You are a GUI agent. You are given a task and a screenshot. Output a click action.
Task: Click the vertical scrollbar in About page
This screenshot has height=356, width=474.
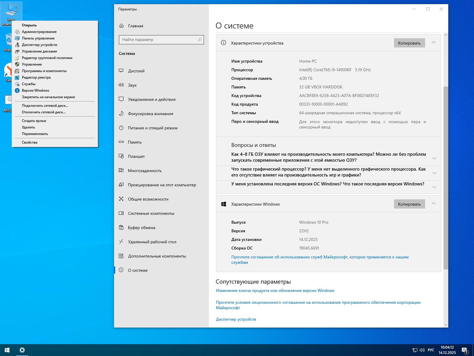pos(446,178)
